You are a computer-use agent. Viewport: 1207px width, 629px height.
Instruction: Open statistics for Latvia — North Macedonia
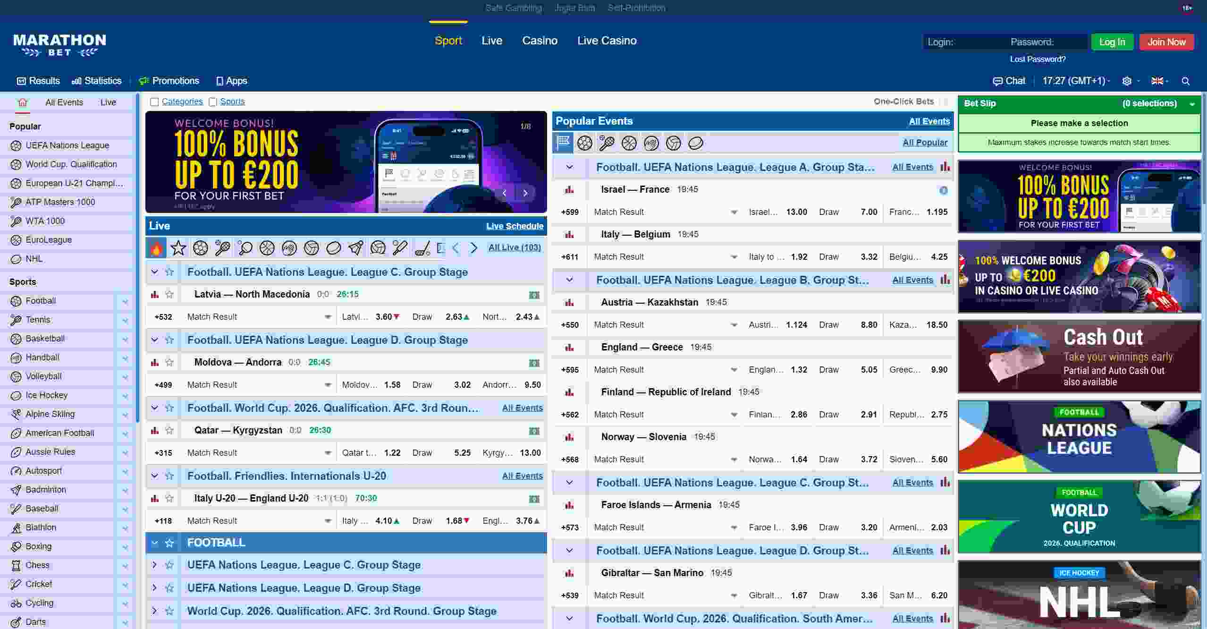pos(154,295)
